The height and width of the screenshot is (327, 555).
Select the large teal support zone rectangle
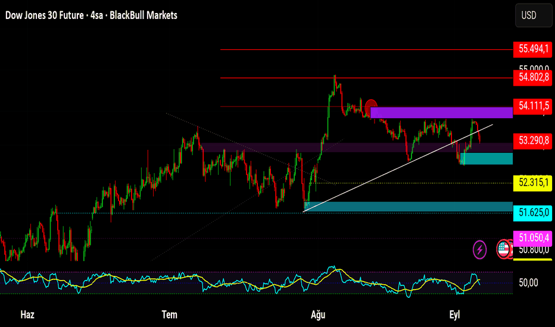(x=409, y=207)
